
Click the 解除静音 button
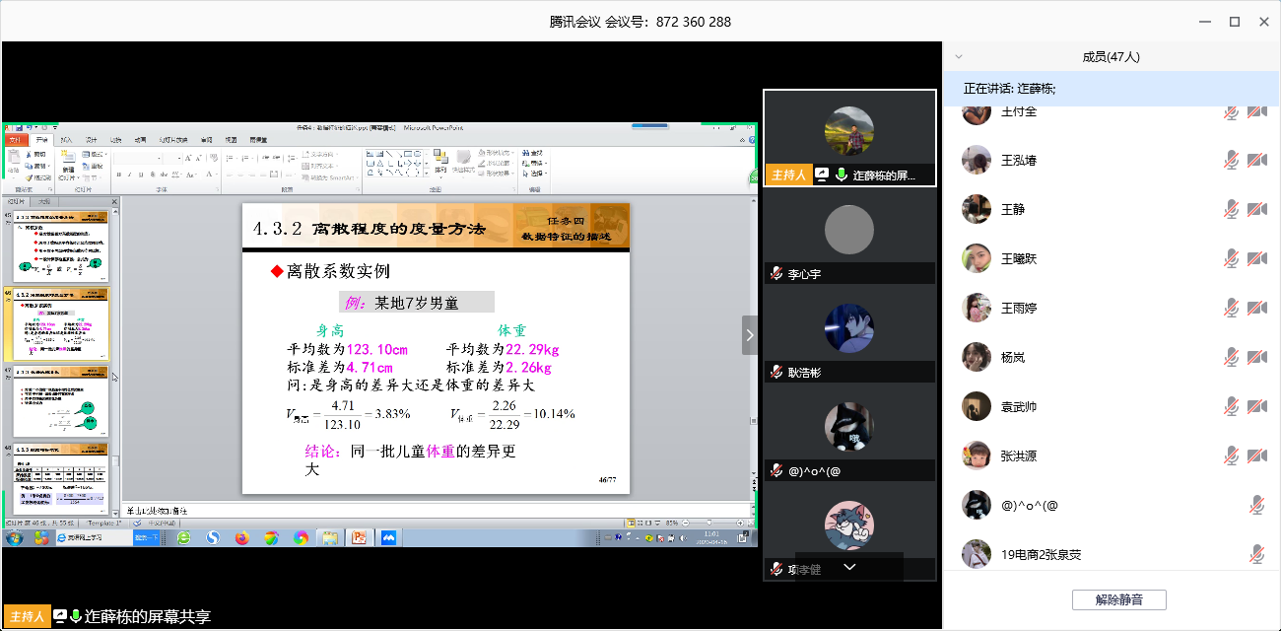pyautogui.click(x=1118, y=599)
